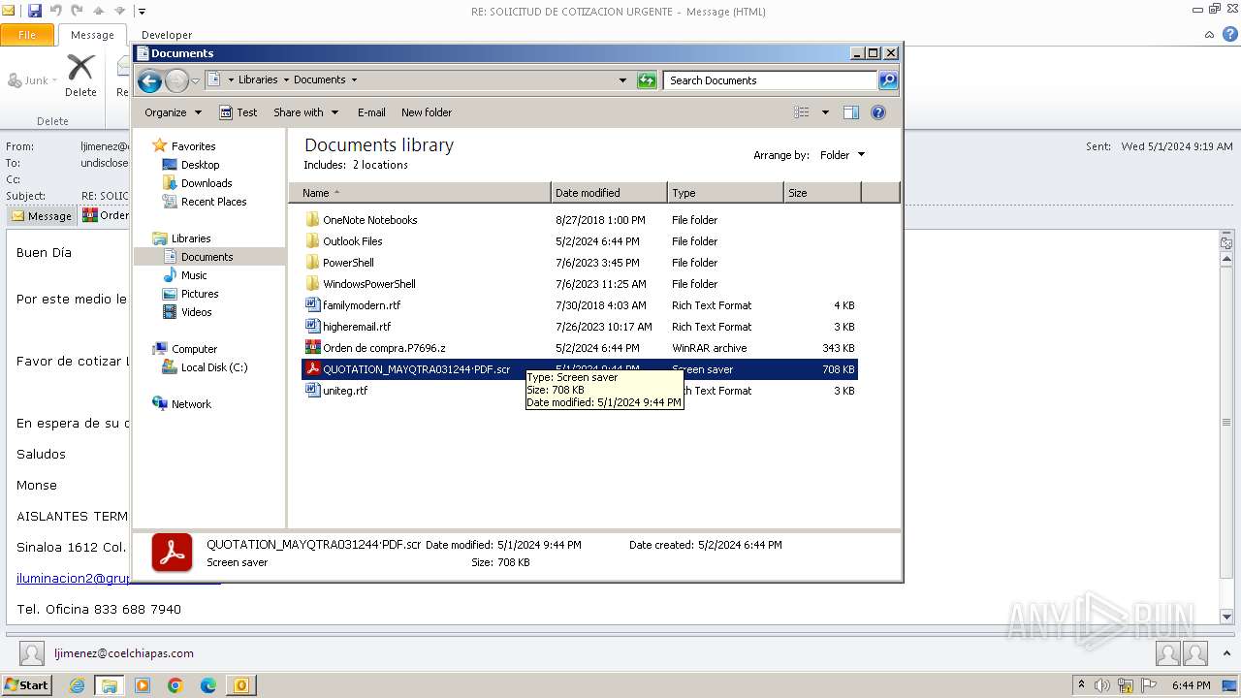Open Explorer help question mark icon
The width and height of the screenshot is (1241, 698).
pos(878,112)
